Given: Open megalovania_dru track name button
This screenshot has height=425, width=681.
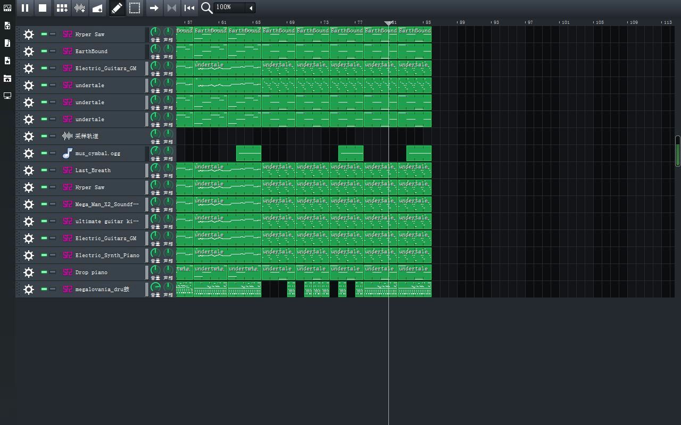Looking at the screenshot, I should point(102,290).
